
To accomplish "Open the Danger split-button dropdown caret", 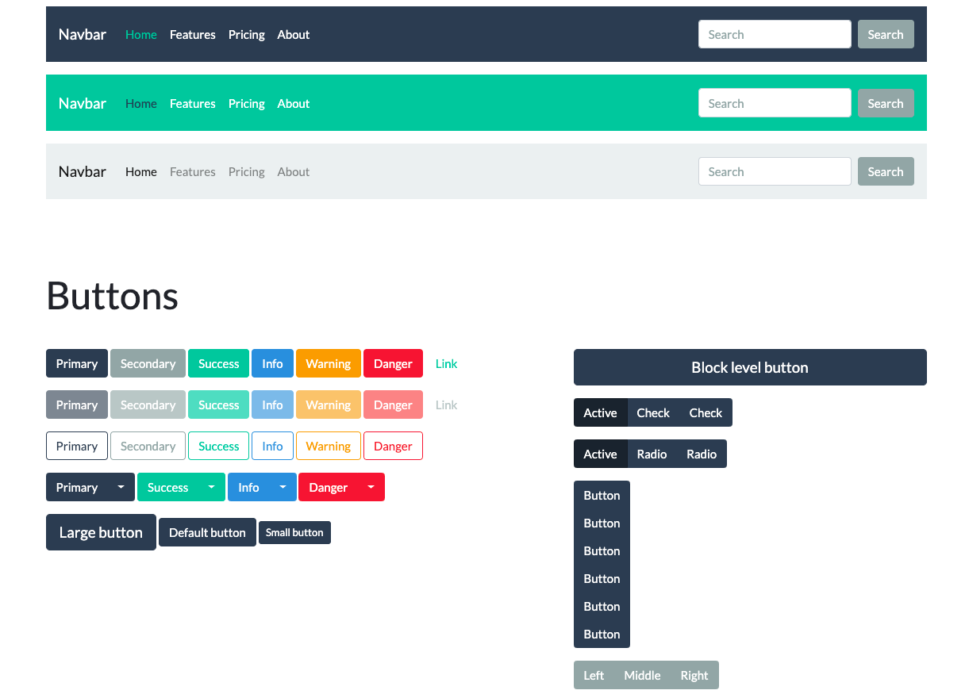I will click(371, 487).
